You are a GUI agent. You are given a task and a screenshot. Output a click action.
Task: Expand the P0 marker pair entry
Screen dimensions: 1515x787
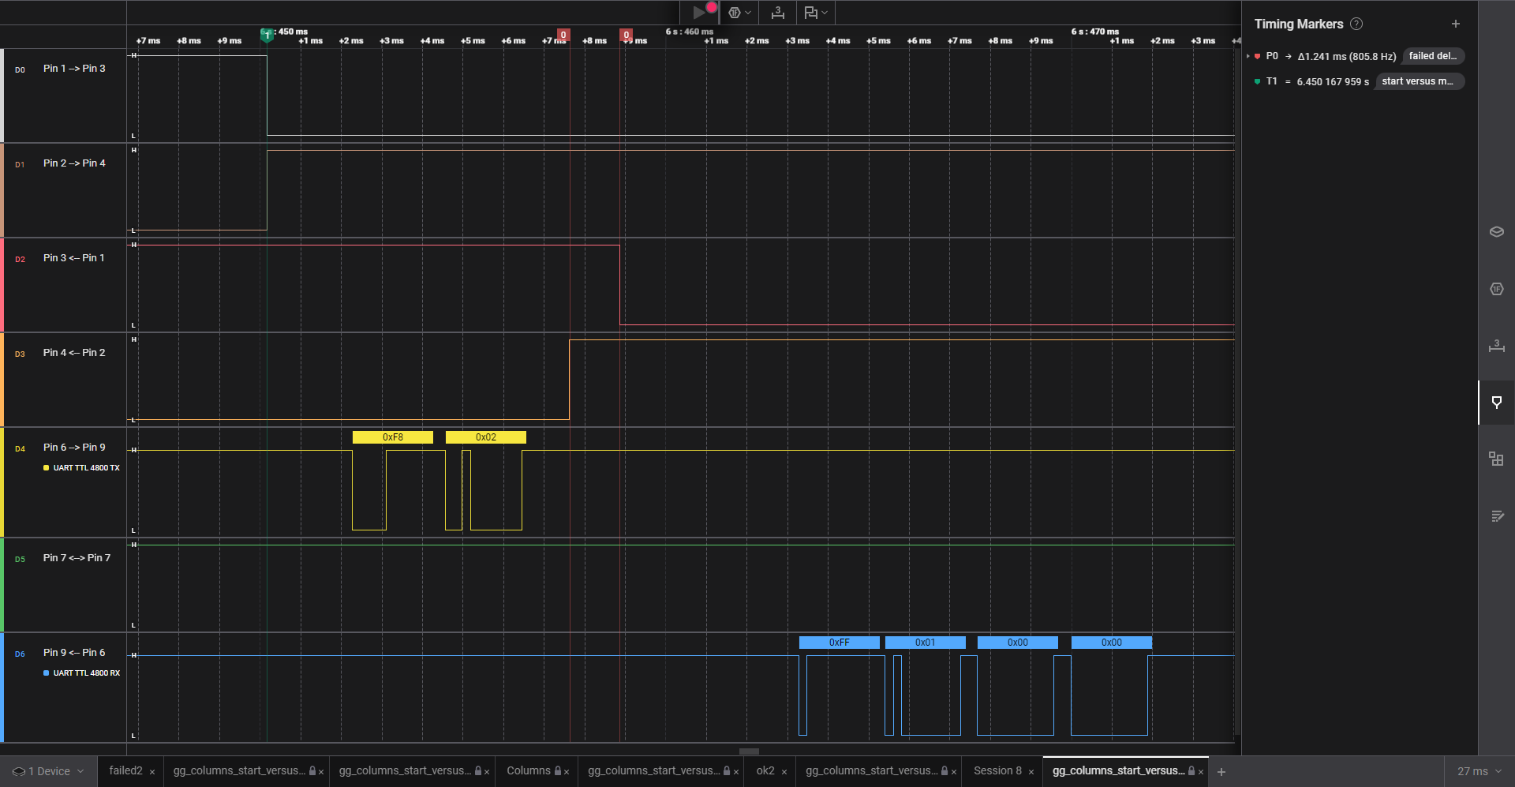(1248, 56)
